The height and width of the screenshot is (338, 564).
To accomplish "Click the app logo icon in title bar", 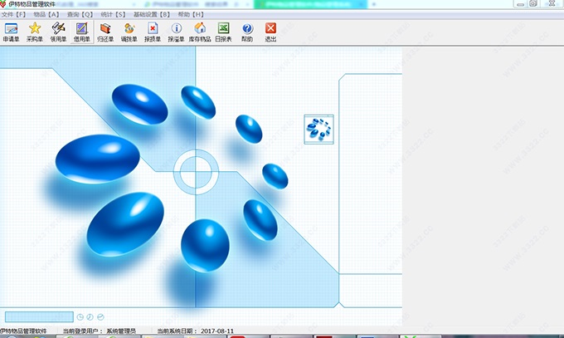I will pos(2,4).
